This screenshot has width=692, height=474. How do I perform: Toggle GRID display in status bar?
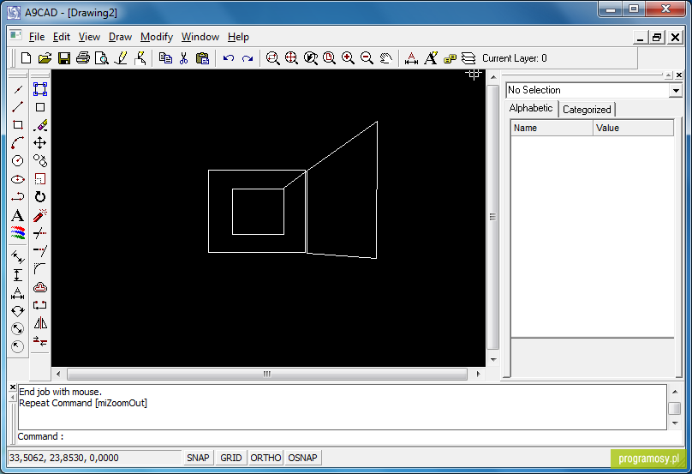[231, 458]
